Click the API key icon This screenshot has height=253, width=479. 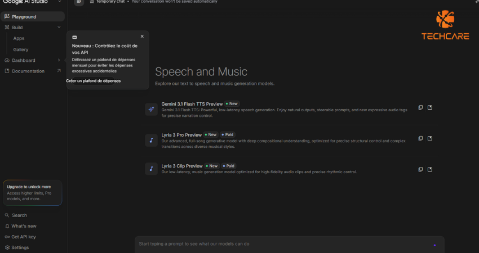[7, 237]
